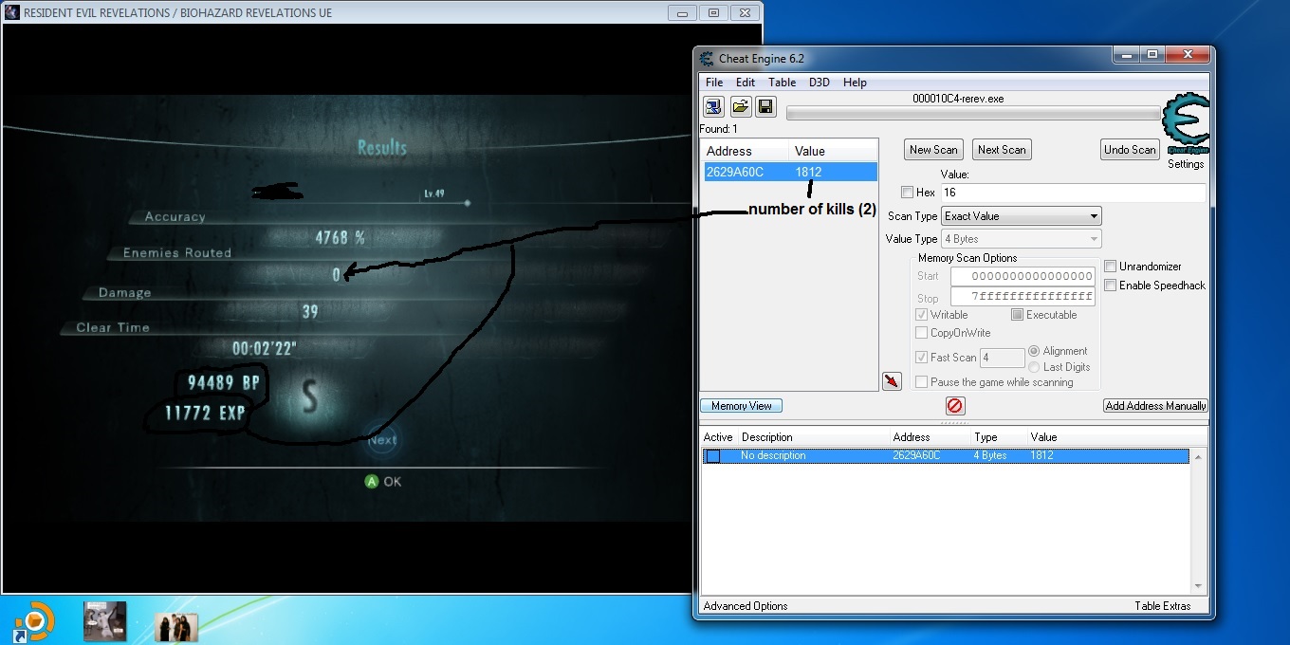Open the Table menu
1290x645 pixels.
point(782,83)
